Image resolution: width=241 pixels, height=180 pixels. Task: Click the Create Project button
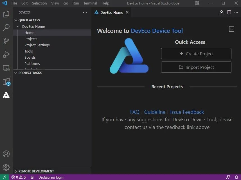coord(196,54)
